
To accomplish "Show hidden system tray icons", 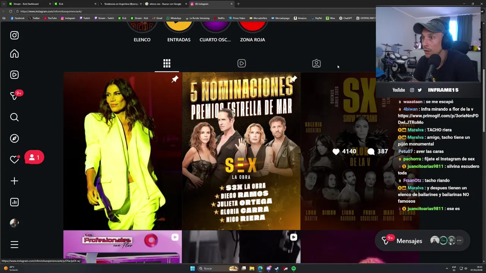I will [447, 268].
